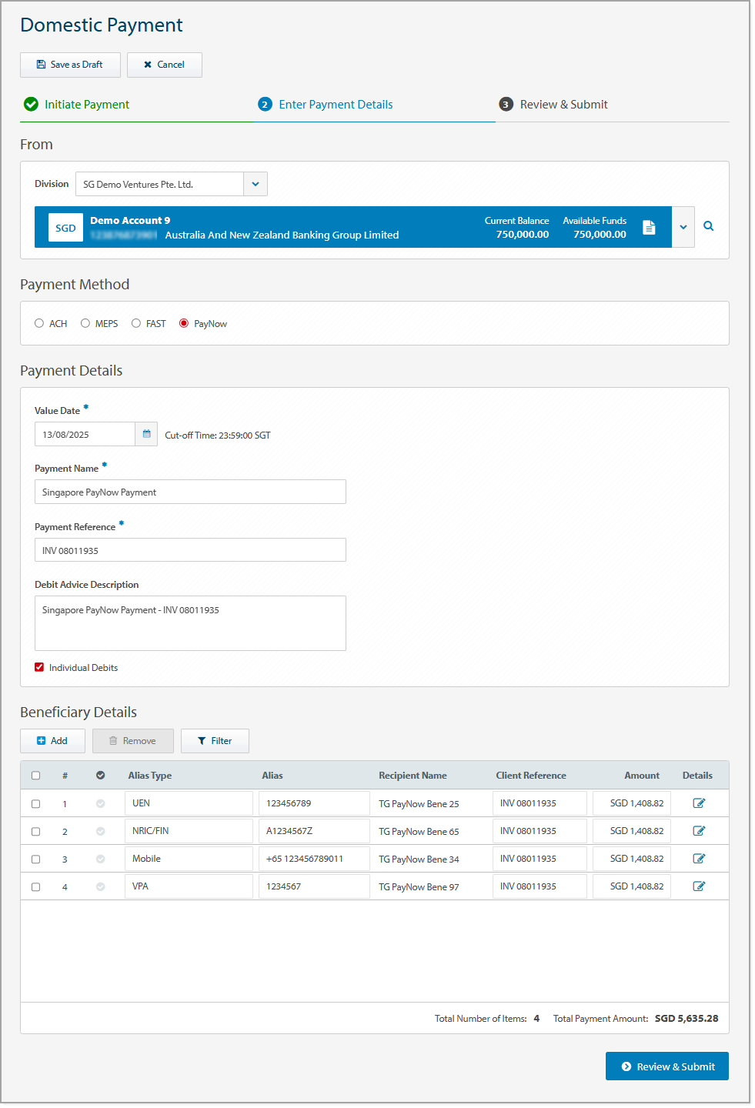The image size is (755, 1108).
Task: Go to the Initiate Payment step
Action: click(87, 104)
